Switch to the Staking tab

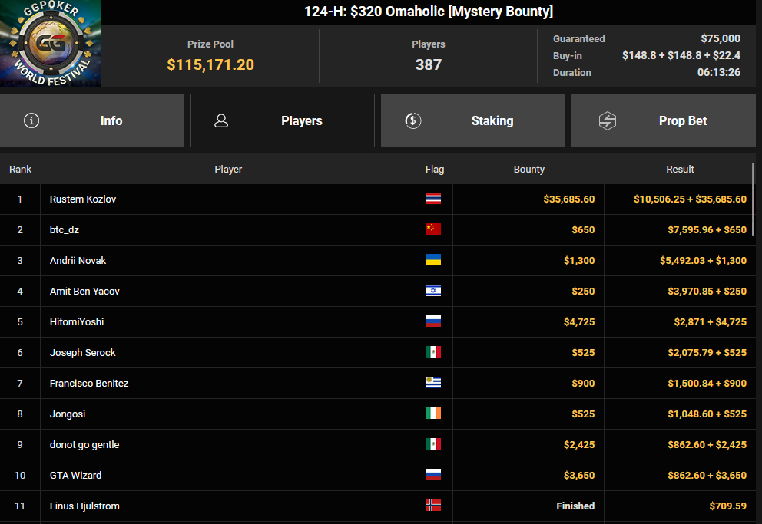click(473, 120)
